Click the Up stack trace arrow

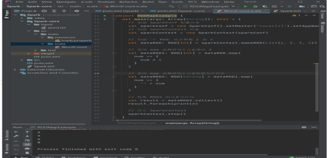click(27, 132)
